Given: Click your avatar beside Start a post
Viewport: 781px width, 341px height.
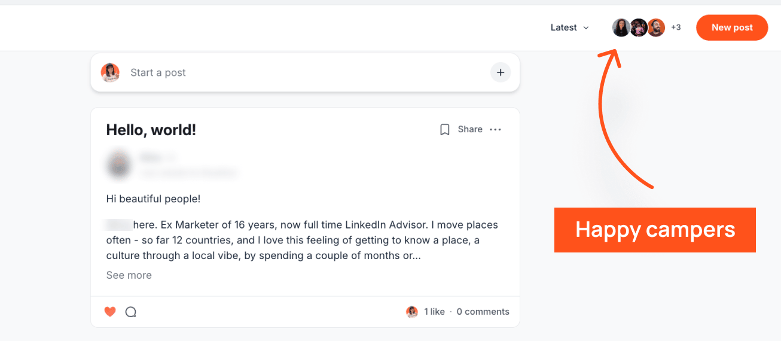Looking at the screenshot, I should 111,72.
